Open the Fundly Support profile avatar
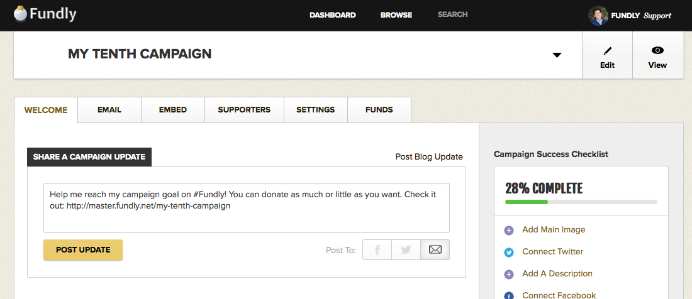Screen dimensions: 692x299 click(598, 16)
